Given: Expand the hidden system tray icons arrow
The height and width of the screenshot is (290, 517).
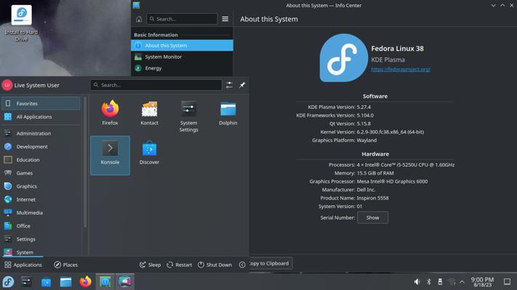Looking at the screenshot, I should point(462,281).
